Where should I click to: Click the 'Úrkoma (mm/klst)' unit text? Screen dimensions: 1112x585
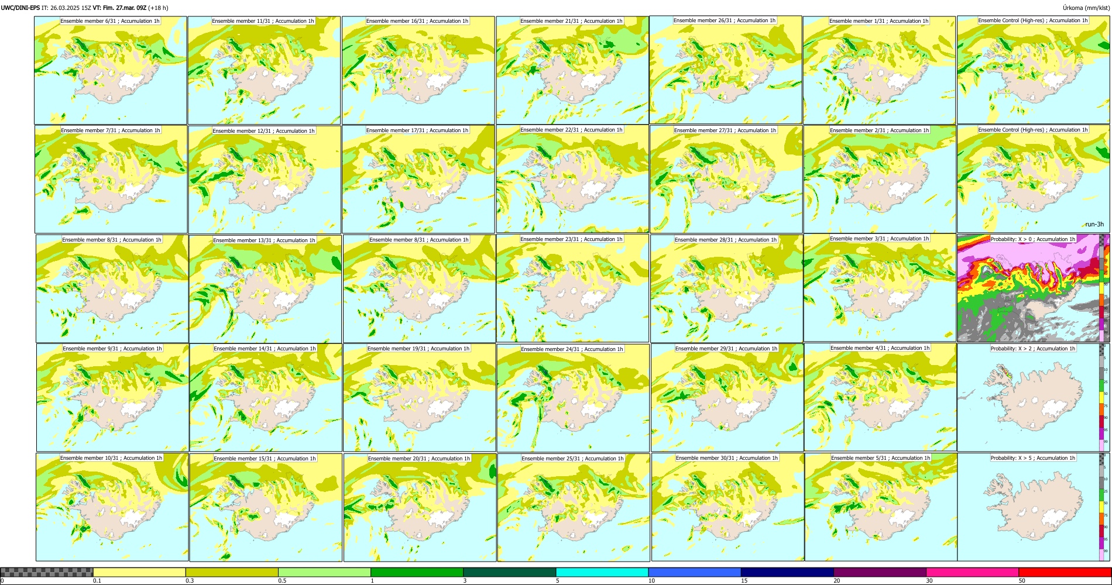click(1086, 8)
